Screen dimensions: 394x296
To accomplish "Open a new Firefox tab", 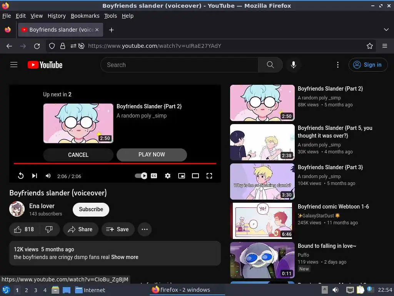I will pyautogui.click(x=111, y=30).
